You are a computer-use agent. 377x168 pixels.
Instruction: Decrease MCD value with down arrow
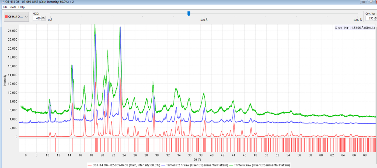pos(43,20)
